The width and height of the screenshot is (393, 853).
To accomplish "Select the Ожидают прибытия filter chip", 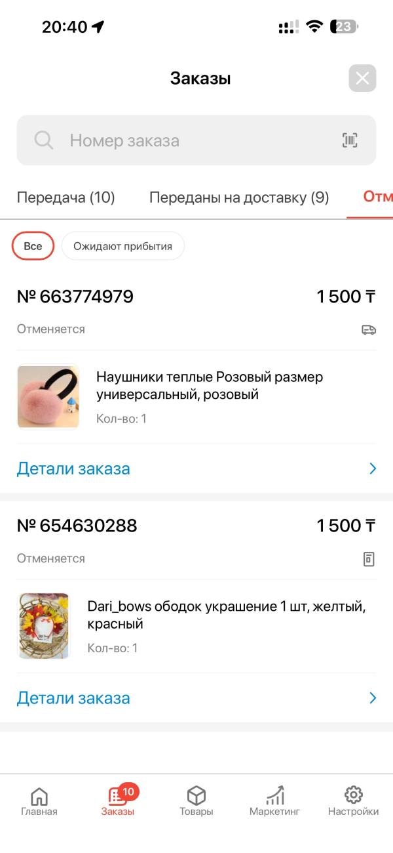I will pos(122,246).
